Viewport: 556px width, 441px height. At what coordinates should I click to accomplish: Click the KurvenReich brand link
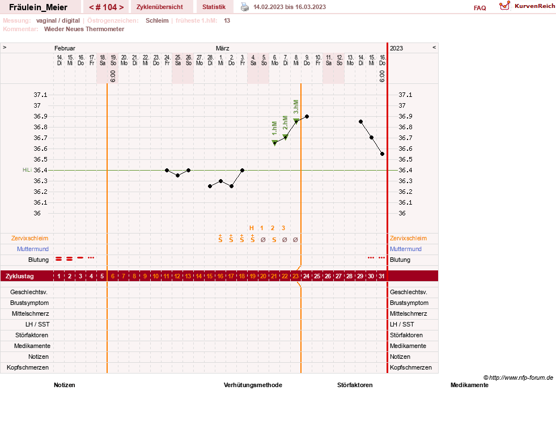pyautogui.click(x=534, y=6)
